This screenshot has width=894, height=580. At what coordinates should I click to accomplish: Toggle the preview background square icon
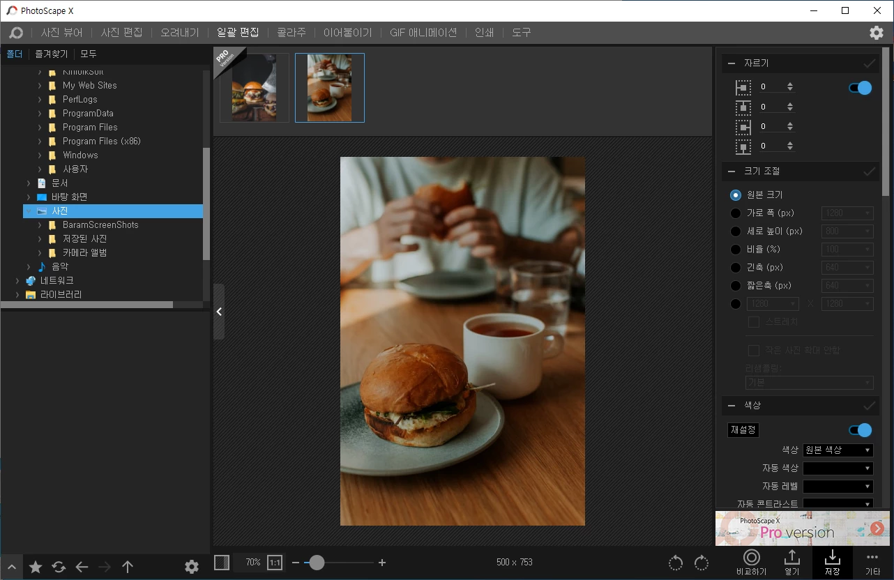point(222,563)
